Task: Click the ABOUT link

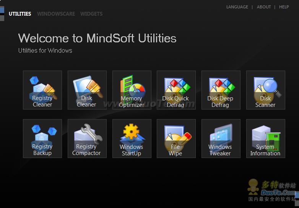Action: click(x=264, y=7)
